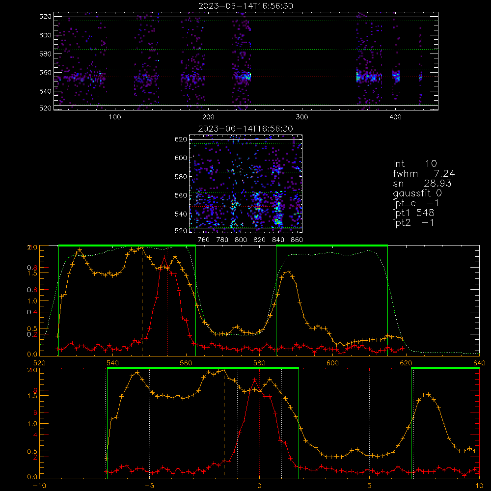Click the 'ipt2 -1' parameter line
491x491 pixels.
[413, 222]
